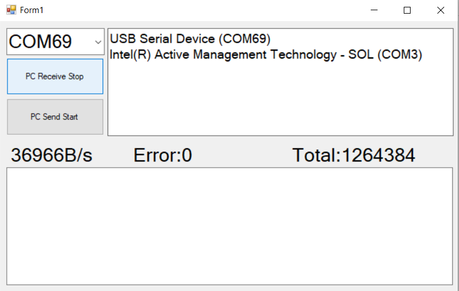Maximize the Form1 window
Viewport: 459px width, 291px height.
(407, 10)
